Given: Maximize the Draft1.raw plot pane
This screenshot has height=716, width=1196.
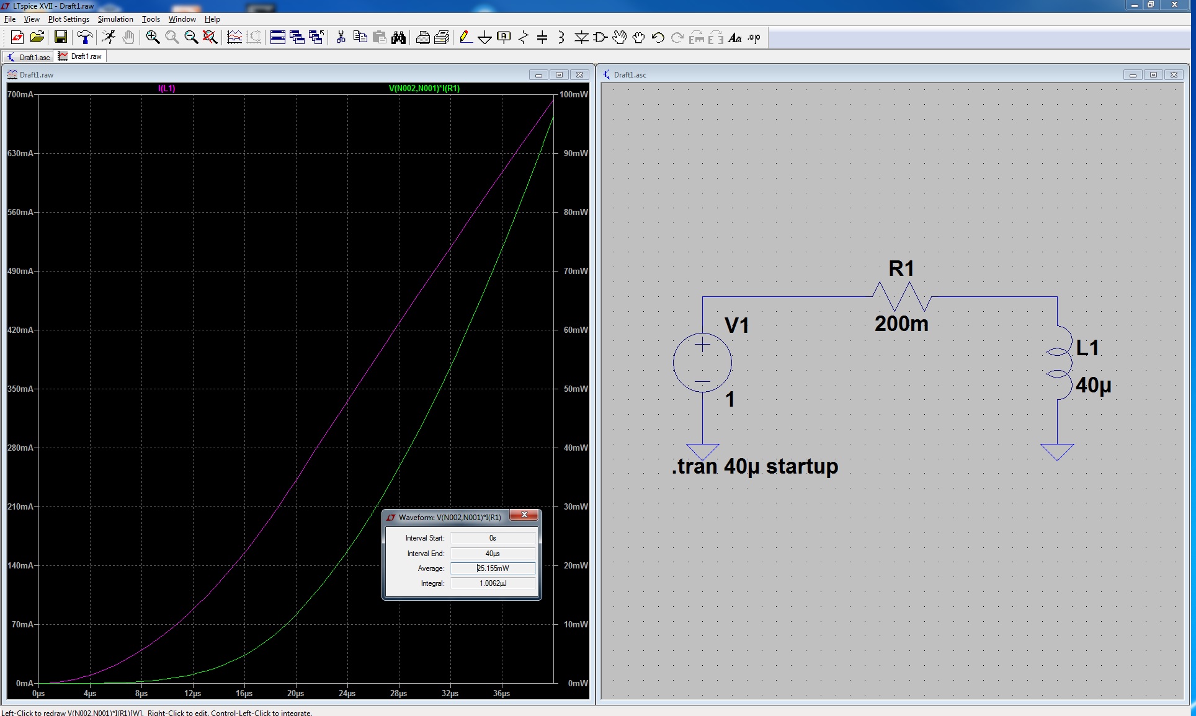Looking at the screenshot, I should pyautogui.click(x=559, y=75).
